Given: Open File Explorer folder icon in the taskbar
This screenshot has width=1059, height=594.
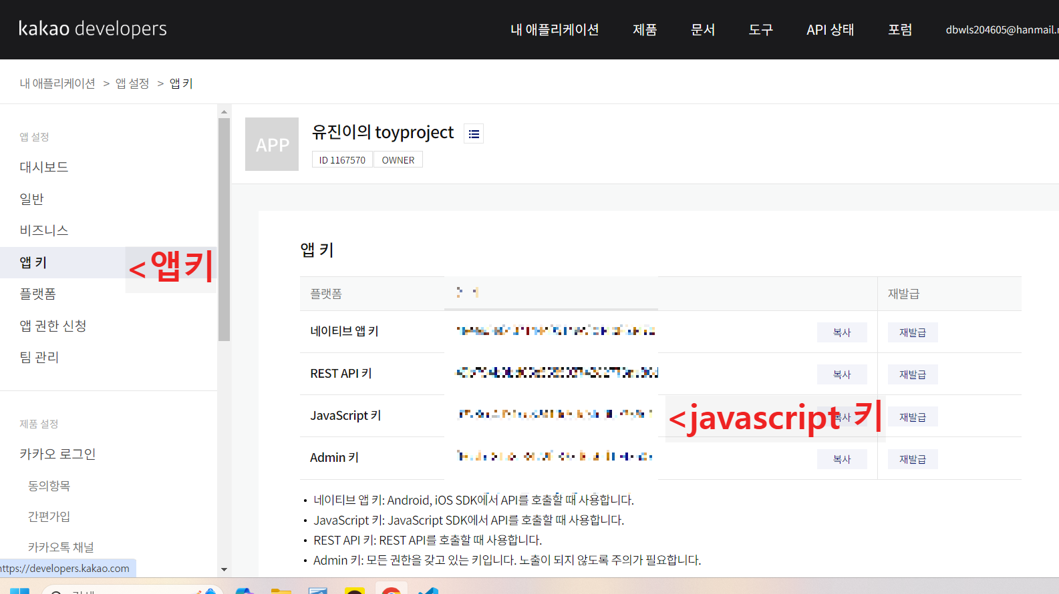Looking at the screenshot, I should (x=281, y=591).
